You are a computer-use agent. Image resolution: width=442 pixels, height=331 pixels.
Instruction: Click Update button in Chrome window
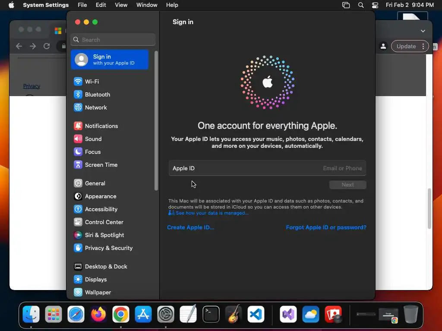406,47
